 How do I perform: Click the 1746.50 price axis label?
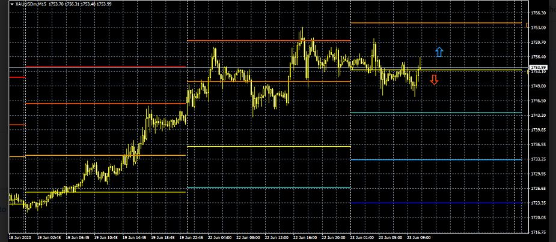pyautogui.click(x=539, y=101)
